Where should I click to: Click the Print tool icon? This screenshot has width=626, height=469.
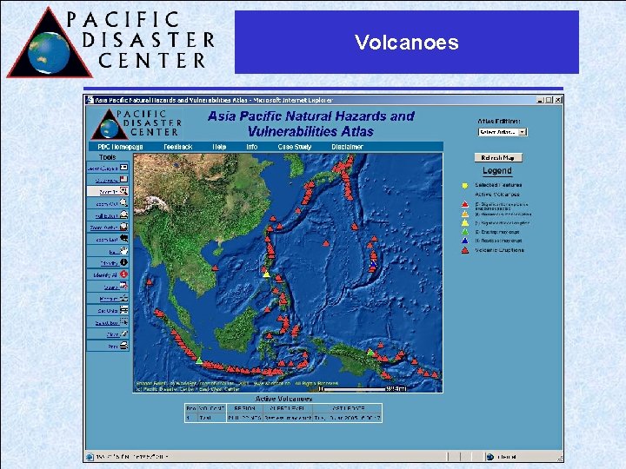tap(124, 346)
